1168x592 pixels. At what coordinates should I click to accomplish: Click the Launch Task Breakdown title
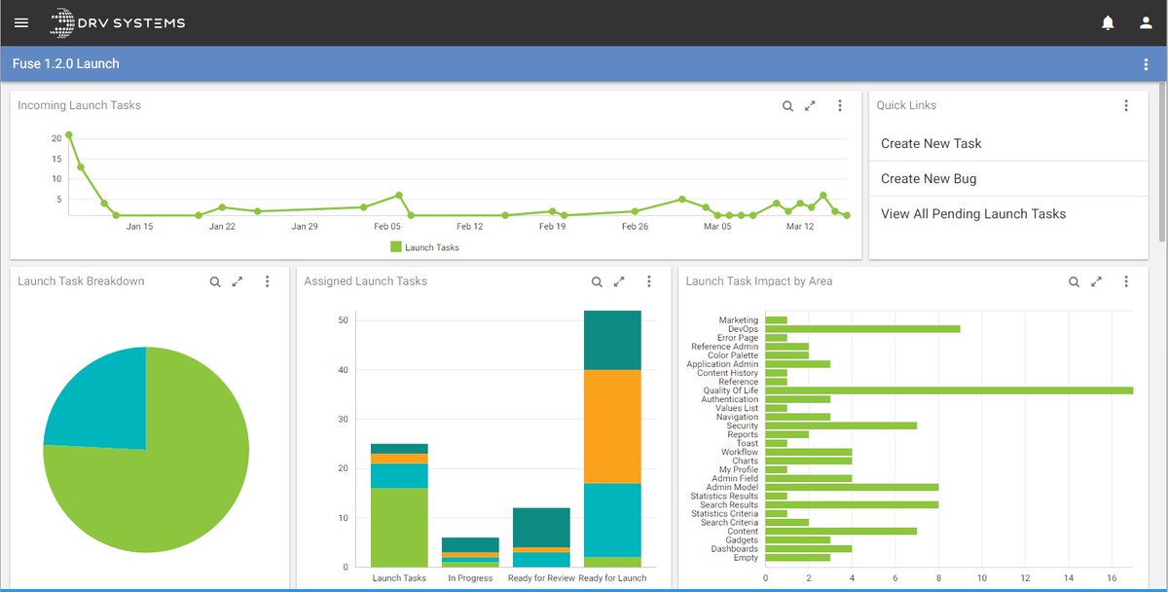coord(81,281)
